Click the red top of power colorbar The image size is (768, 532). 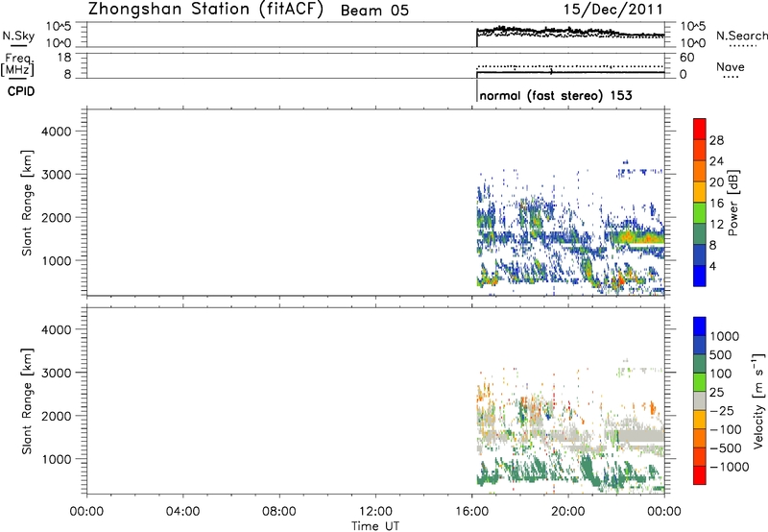pyautogui.click(x=700, y=129)
